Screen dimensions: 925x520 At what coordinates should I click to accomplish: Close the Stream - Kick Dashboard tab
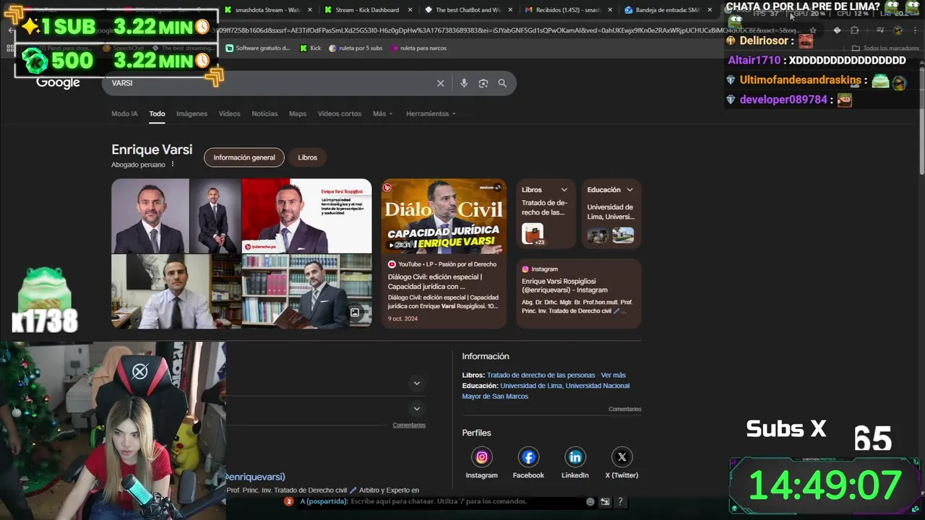410,10
